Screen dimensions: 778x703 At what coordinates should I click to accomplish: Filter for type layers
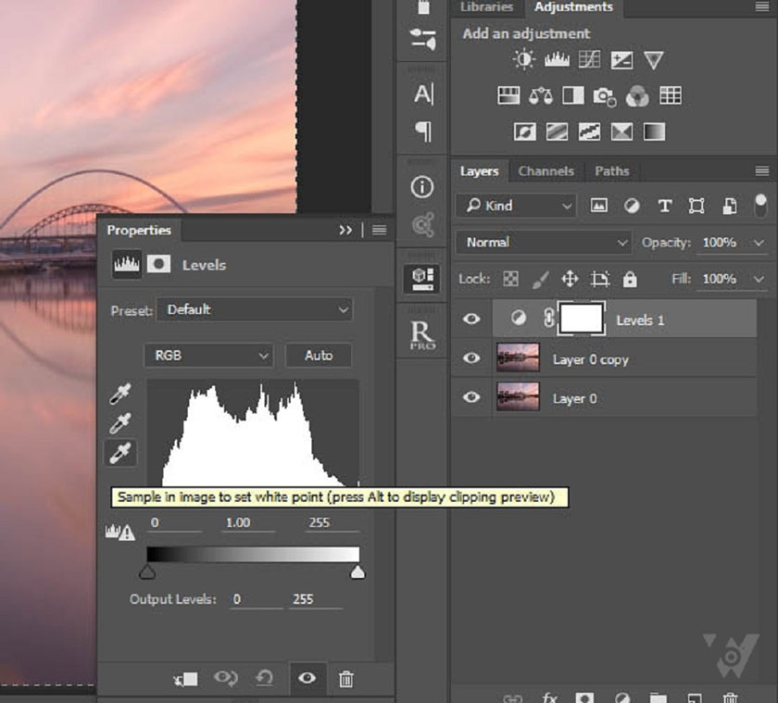665,206
